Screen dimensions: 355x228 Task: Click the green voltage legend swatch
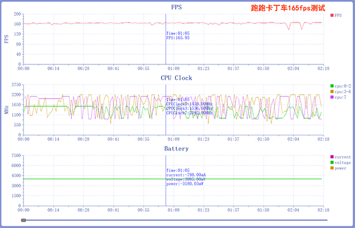(x=332, y=162)
